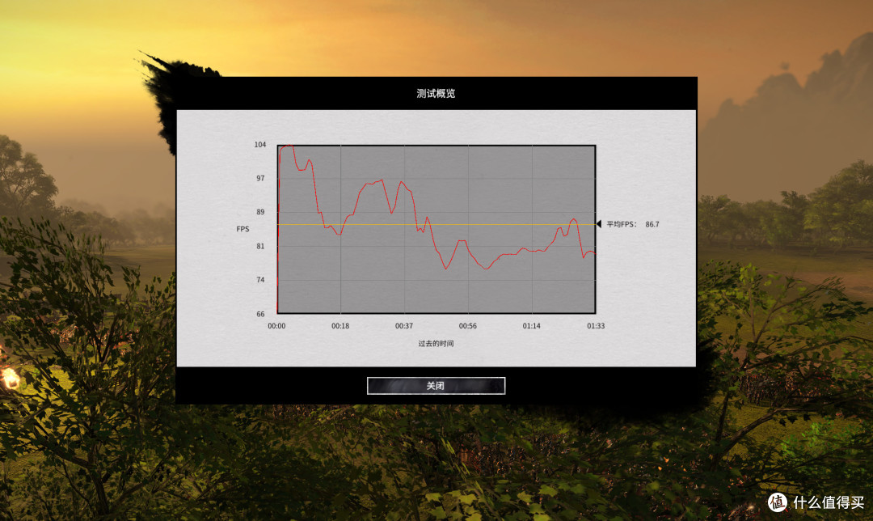Click the 104 y-axis value
873x521 pixels.
pos(260,144)
